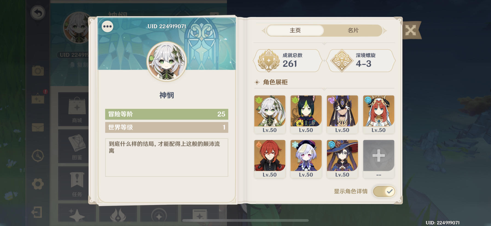Image resolution: width=491 pixels, height=226 pixels.
Task: Click the empty plus character slot
Action: tap(379, 159)
